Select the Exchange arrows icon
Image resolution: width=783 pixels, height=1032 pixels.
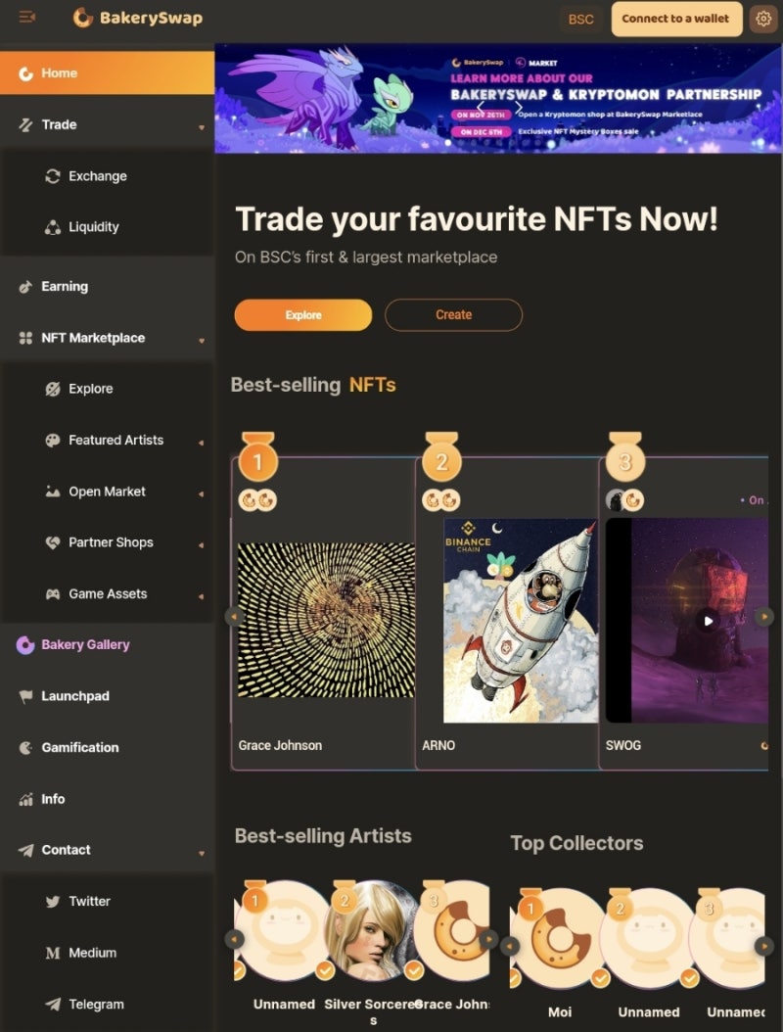point(53,175)
